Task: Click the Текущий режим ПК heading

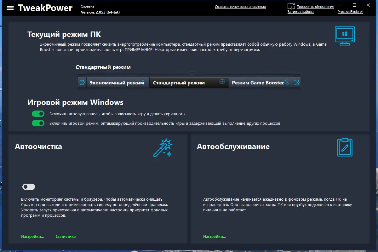Action: pos(64,34)
